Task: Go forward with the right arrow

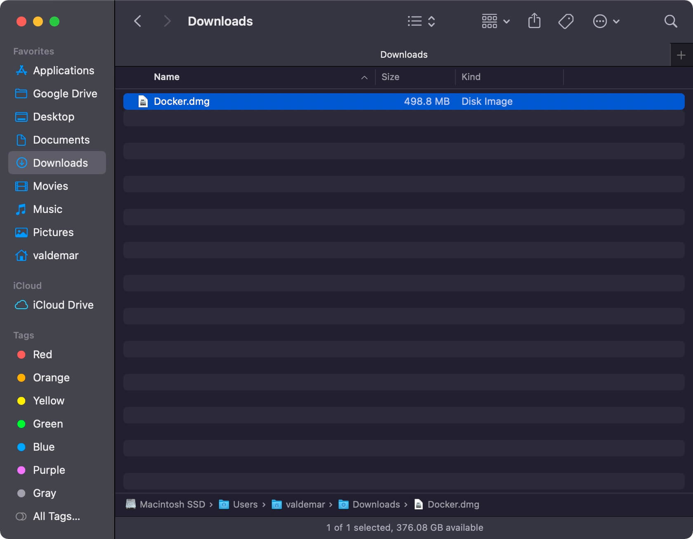Action: [x=167, y=21]
